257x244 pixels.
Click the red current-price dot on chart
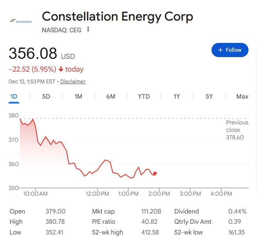pos(155,173)
